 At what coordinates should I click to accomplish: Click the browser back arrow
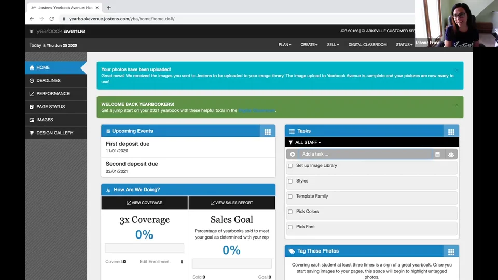[x=32, y=19]
